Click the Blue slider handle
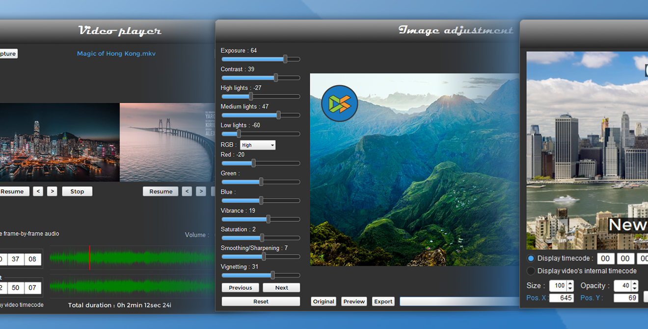 pyautogui.click(x=261, y=200)
